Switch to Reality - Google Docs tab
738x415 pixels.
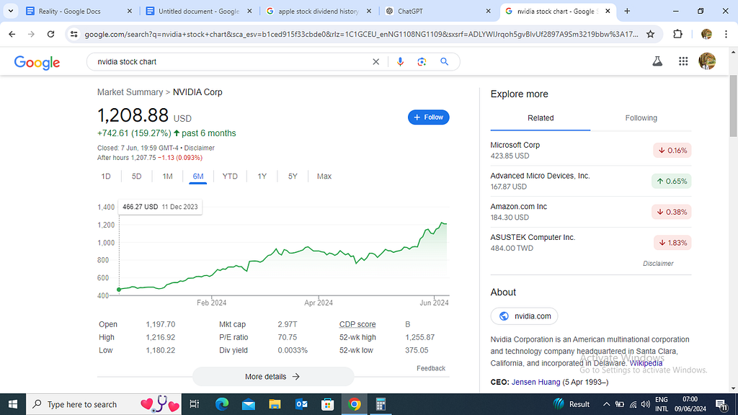[79, 11]
